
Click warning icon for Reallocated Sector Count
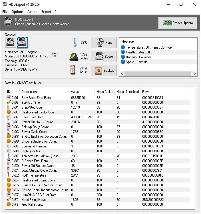coord(9,112)
